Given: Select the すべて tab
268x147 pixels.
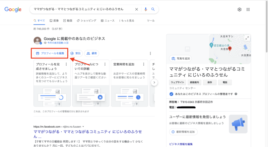Looking at the screenshot, I should pos(39,20).
